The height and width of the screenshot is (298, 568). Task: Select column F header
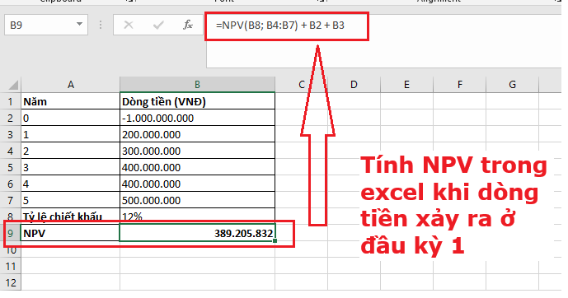click(x=459, y=85)
